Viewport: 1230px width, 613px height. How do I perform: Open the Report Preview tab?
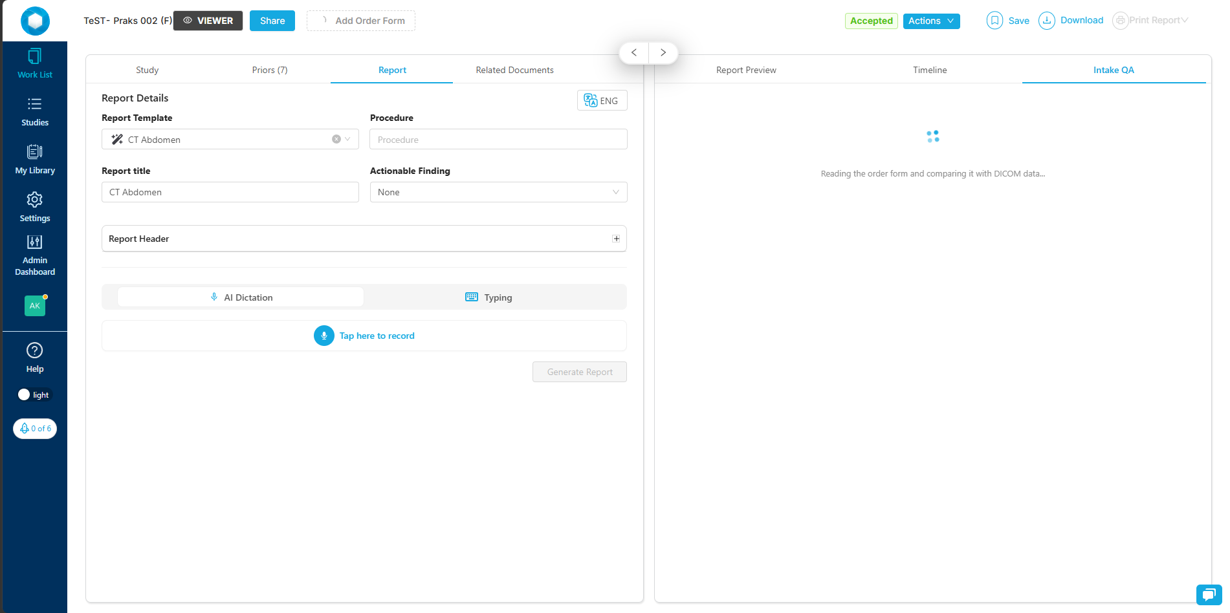coord(746,70)
